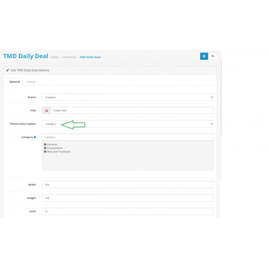Remove Components using its minus icon
Screen dimensions: 269x269
[45, 148]
